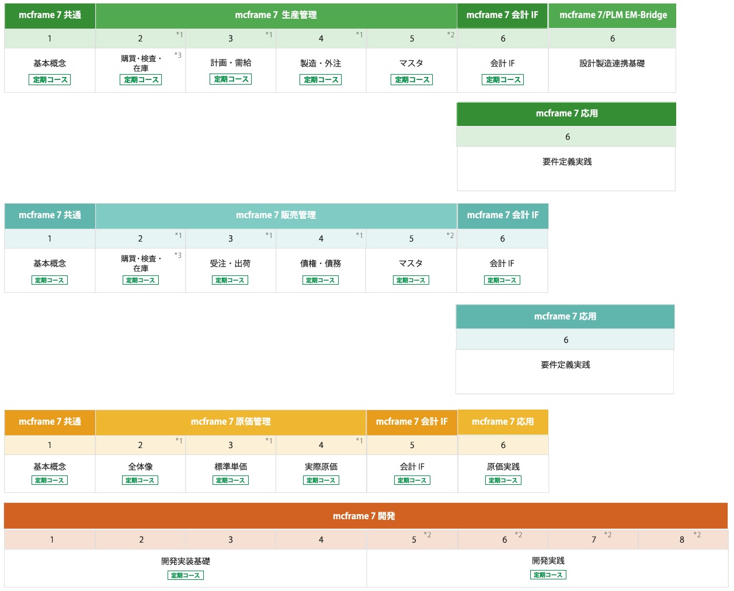
Task: Click the mcframe 7 生産管理 header
Action: point(276,15)
